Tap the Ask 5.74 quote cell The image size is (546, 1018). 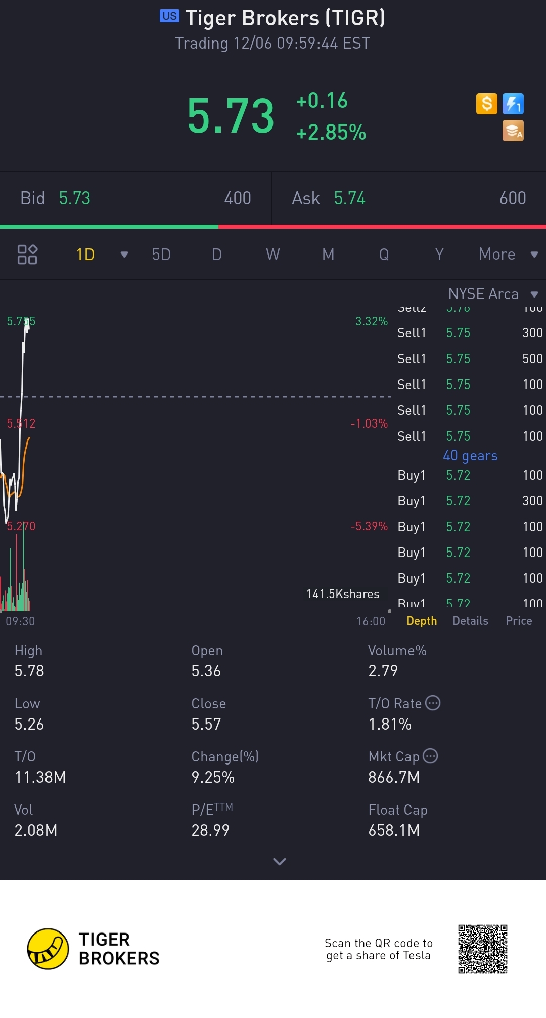409,198
